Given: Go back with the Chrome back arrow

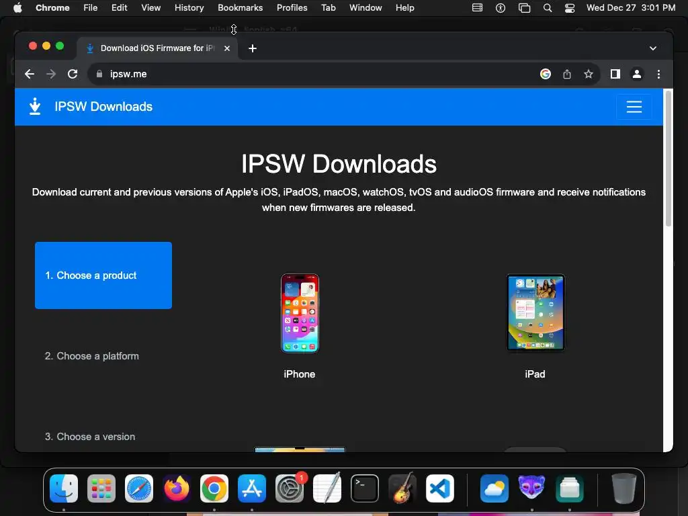Looking at the screenshot, I should (x=30, y=74).
